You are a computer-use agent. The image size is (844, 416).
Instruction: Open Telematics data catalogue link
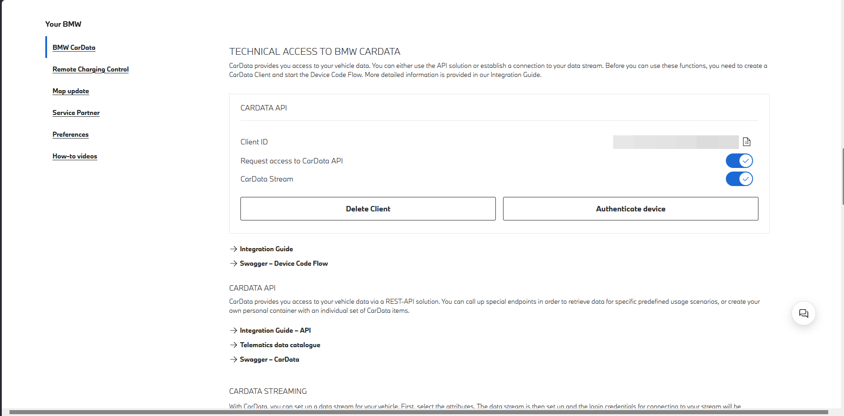pyautogui.click(x=280, y=345)
